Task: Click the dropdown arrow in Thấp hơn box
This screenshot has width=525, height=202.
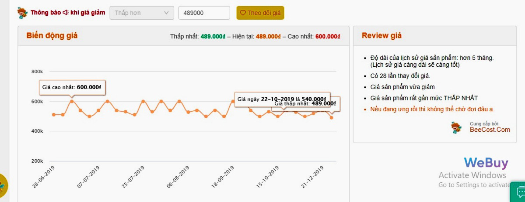Action: click(x=166, y=13)
